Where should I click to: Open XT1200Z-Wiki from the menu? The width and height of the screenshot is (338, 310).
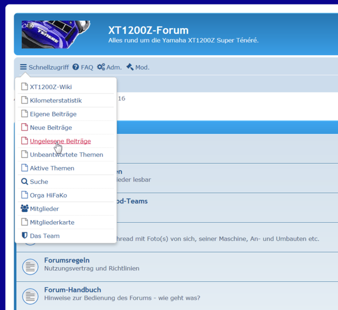click(51, 87)
